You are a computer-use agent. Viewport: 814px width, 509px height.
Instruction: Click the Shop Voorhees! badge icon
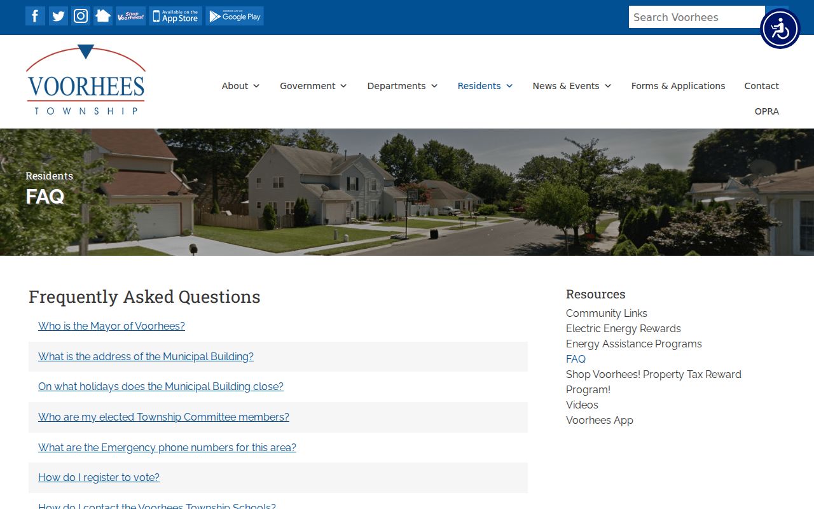(130, 16)
